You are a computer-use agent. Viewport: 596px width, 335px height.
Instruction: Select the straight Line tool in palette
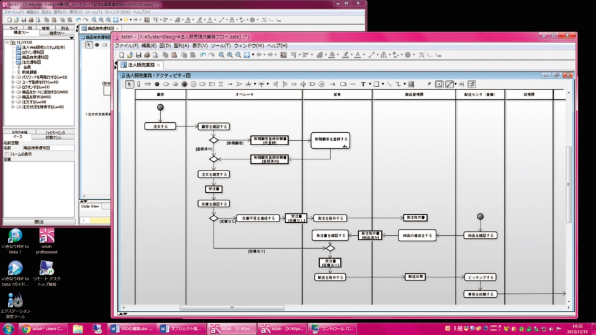coord(389,84)
